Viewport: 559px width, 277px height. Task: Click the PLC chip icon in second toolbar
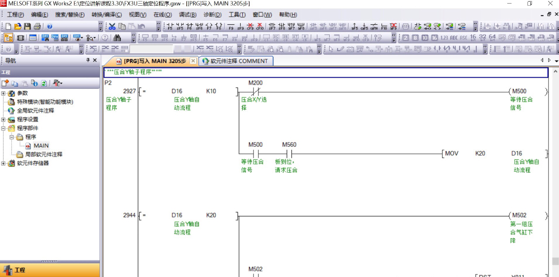click(21, 38)
